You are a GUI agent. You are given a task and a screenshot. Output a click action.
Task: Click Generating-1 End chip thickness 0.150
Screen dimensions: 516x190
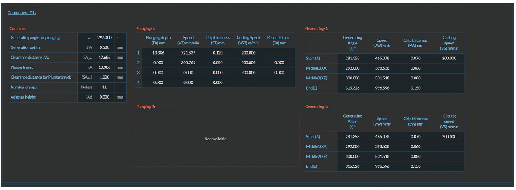415,88
